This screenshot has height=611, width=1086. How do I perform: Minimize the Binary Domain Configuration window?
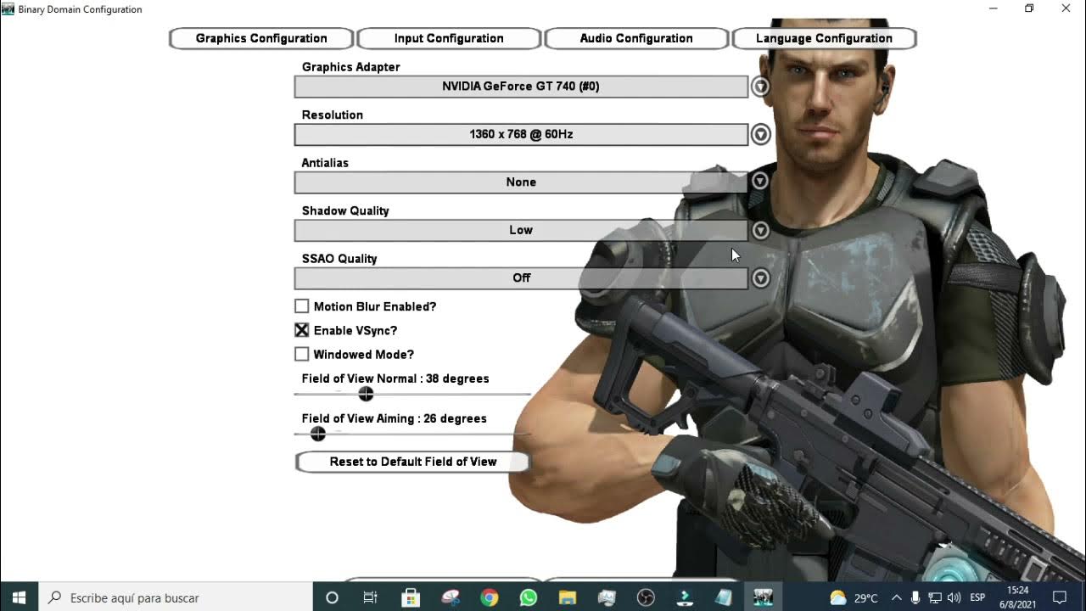(x=994, y=8)
